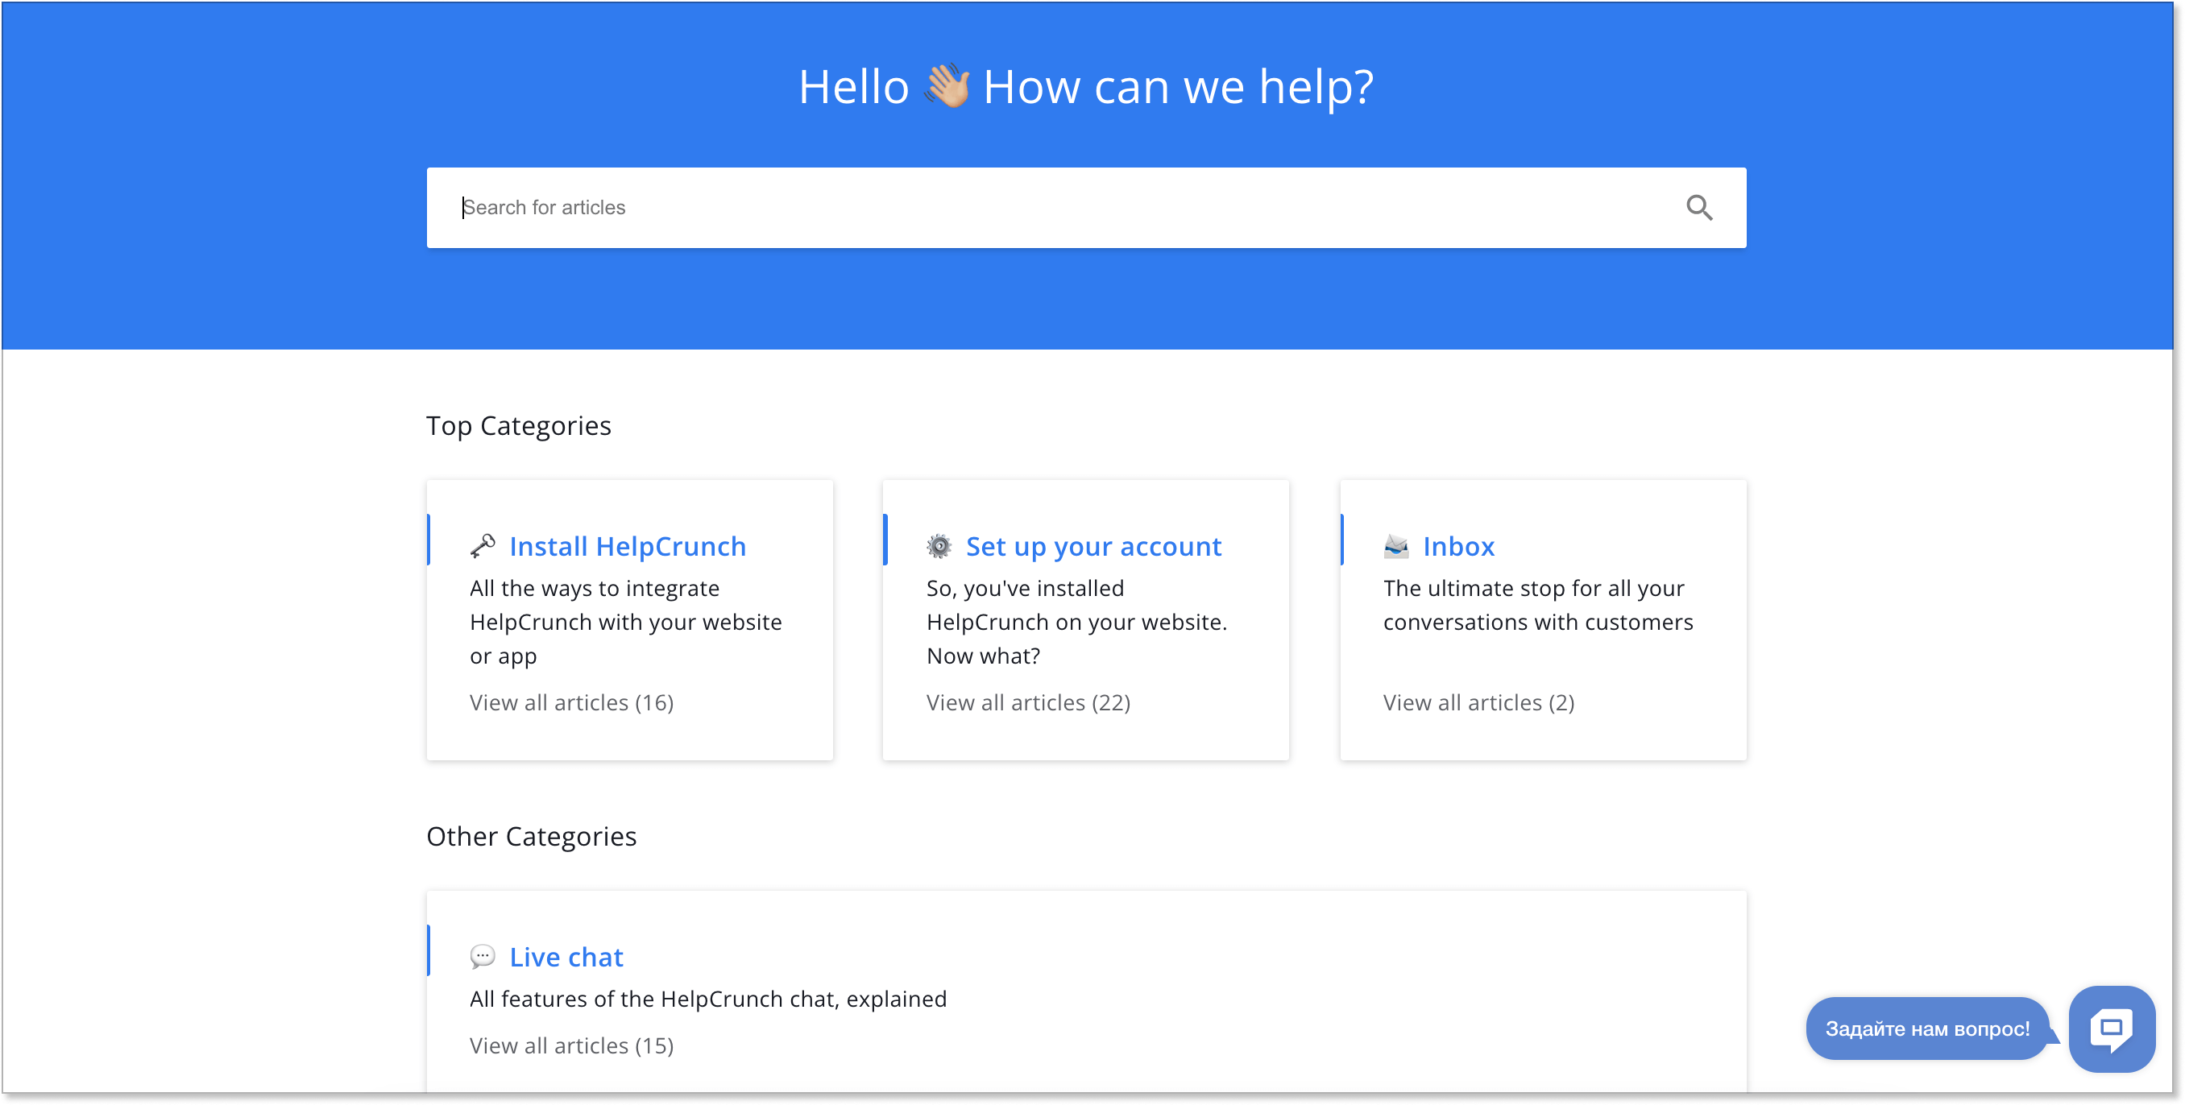This screenshot has height=1105, width=2185.
Task: Click the magnifier search icon
Action: point(1699,208)
